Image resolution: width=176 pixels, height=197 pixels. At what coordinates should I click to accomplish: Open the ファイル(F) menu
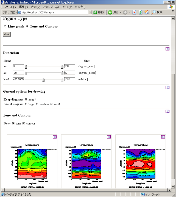click(x=10, y=7)
